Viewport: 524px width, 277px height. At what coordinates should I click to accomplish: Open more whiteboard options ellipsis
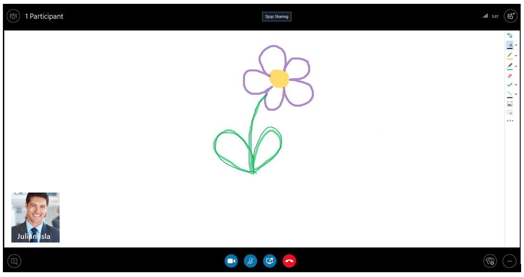510,121
